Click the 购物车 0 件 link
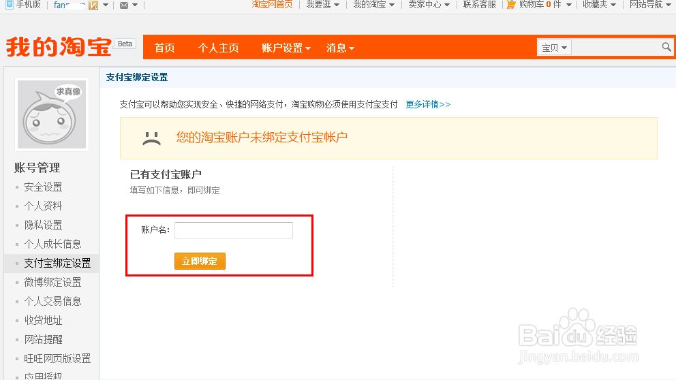This screenshot has height=380, width=676. pyautogui.click(x=540, y=5)
